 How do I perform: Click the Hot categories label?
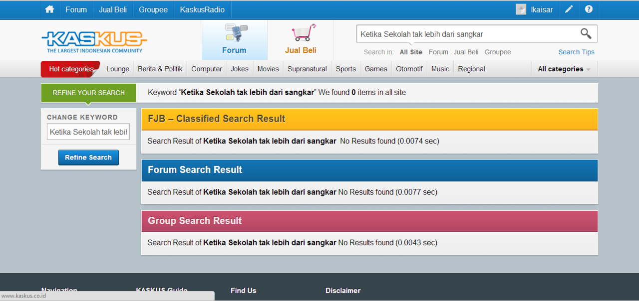coord(71,69)
